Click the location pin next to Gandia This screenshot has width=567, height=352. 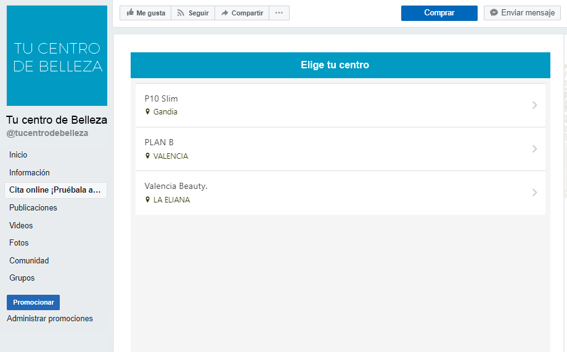click(x=147, y=111)
